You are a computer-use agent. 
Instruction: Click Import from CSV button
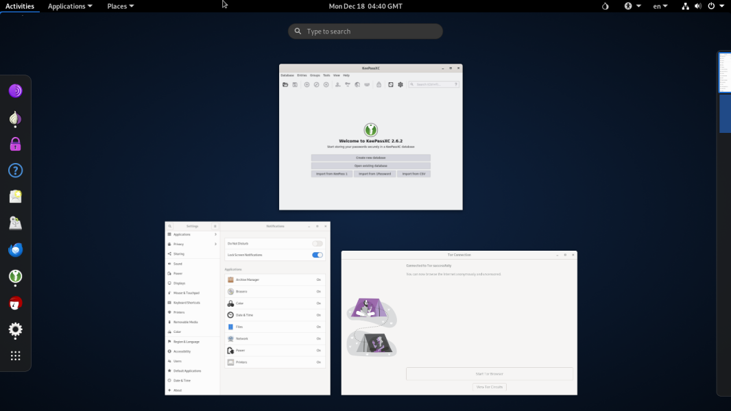(414, 174)
